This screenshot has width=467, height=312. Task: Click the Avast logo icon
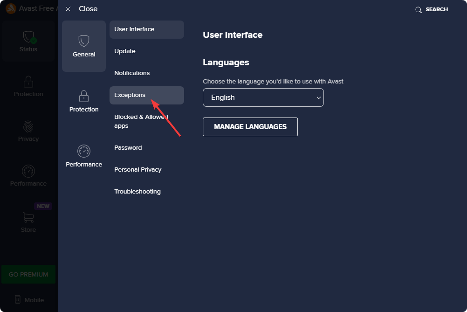(11, 9)
